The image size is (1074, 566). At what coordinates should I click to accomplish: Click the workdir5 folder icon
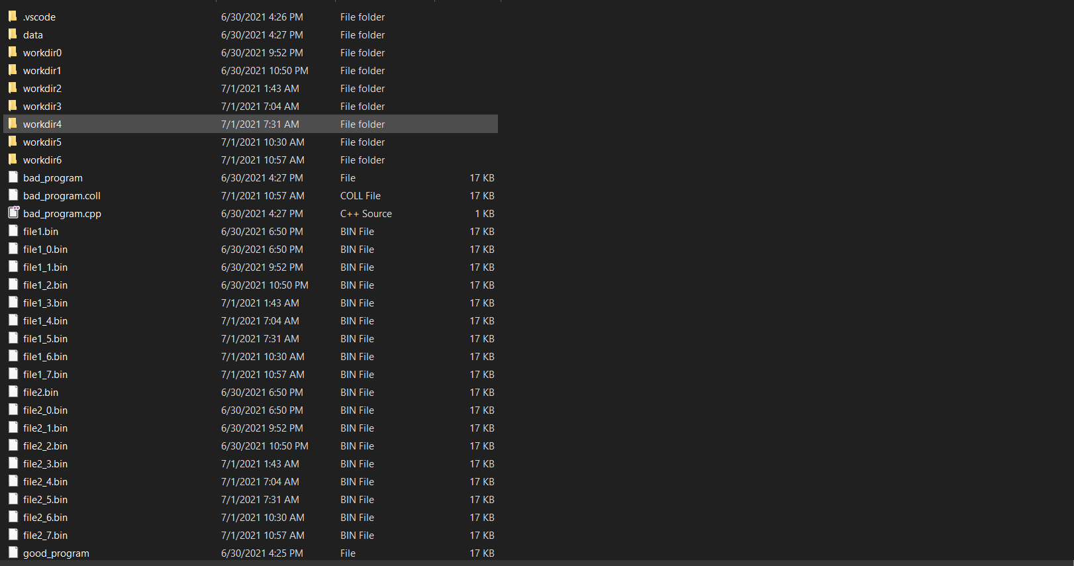coord(13,141)
